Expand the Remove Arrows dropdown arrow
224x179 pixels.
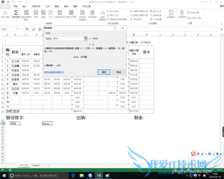click(144, 19)
